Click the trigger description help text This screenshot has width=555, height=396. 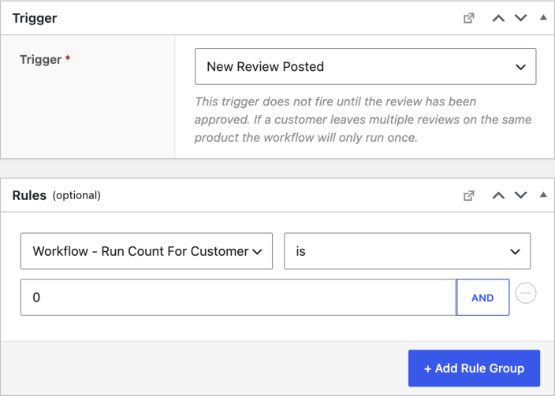coord(363,120)
